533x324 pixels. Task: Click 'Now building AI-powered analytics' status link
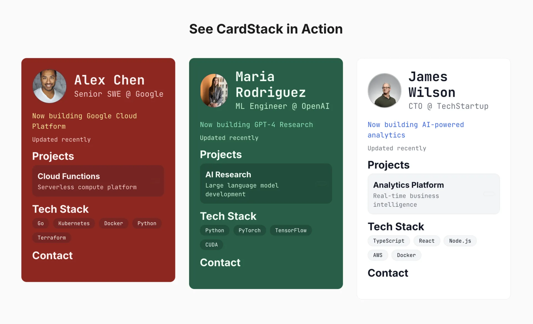coord(415,130)
